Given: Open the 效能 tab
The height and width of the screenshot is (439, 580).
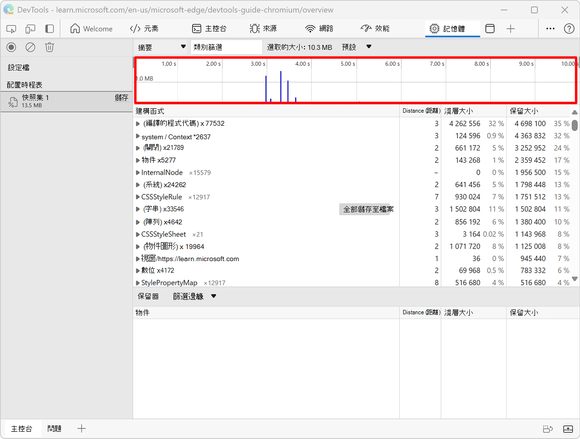Looking at the screenshot, I should coord(375,29).
